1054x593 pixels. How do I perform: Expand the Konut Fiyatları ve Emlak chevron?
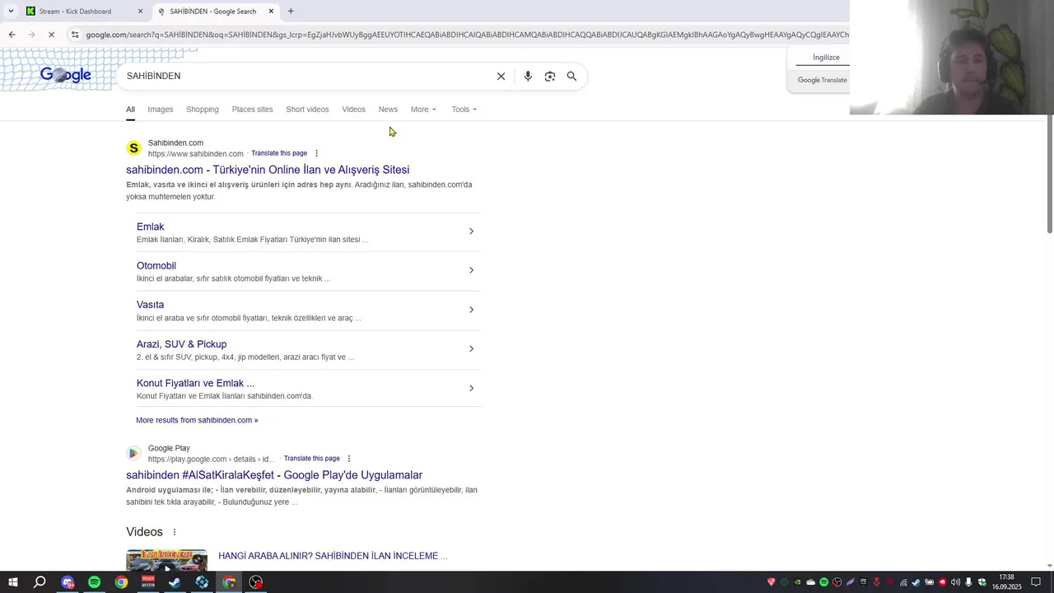tap(471, 388)
